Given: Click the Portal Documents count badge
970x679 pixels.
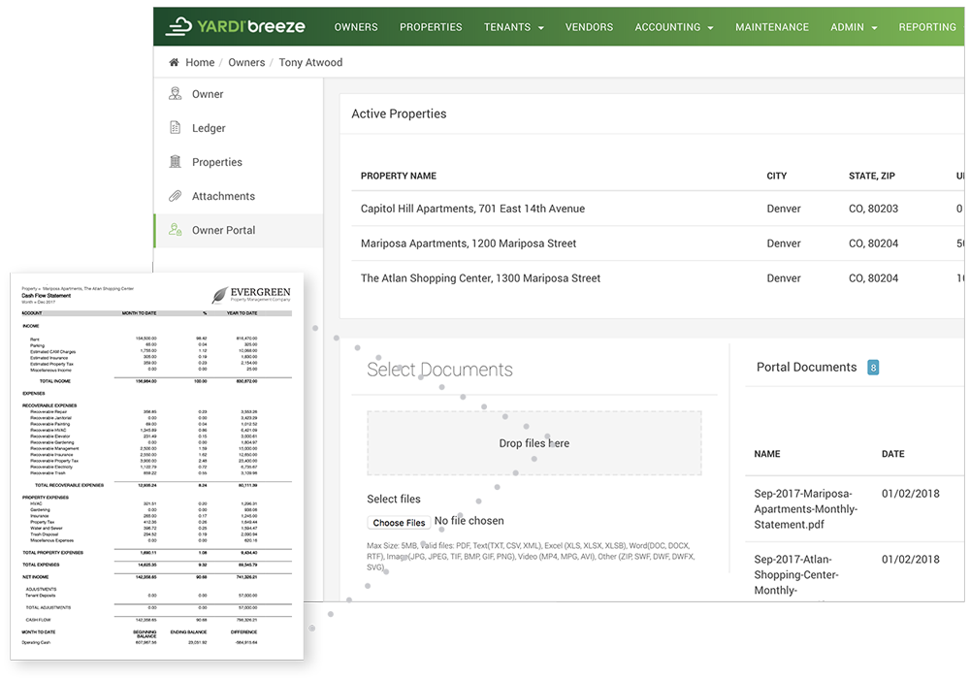Looking at the screenshot, I should point(873,368).
